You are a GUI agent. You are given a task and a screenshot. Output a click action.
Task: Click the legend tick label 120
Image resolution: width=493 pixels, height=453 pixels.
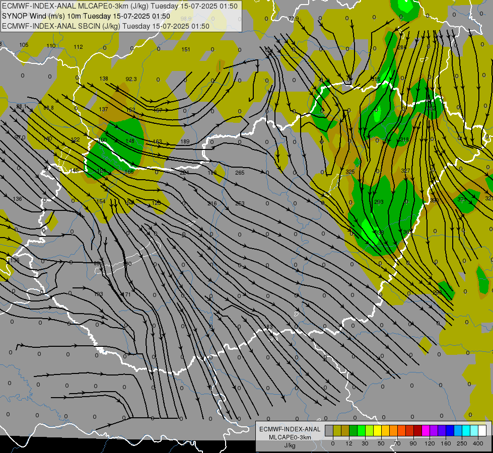click(x=430, y=443)
